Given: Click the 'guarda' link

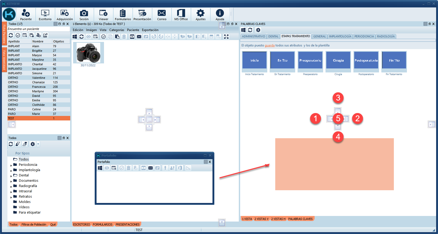Looking at the screenshot, I should [x=270, y=45].
